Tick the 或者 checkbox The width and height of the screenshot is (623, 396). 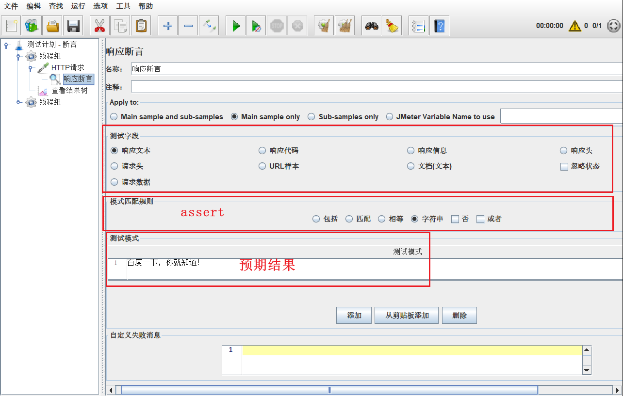(x=480, y=219)
